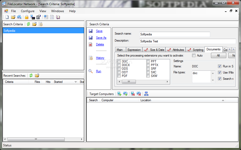Click the Run link
This screenshot has width=241, height=150.
tap(99, 71)
